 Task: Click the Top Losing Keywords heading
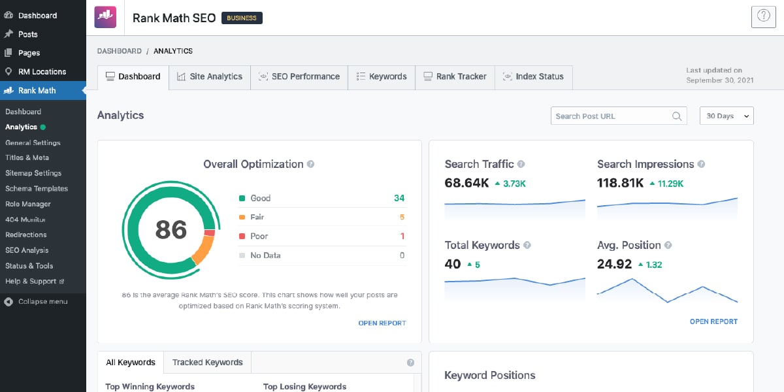[x=304, y=387]
